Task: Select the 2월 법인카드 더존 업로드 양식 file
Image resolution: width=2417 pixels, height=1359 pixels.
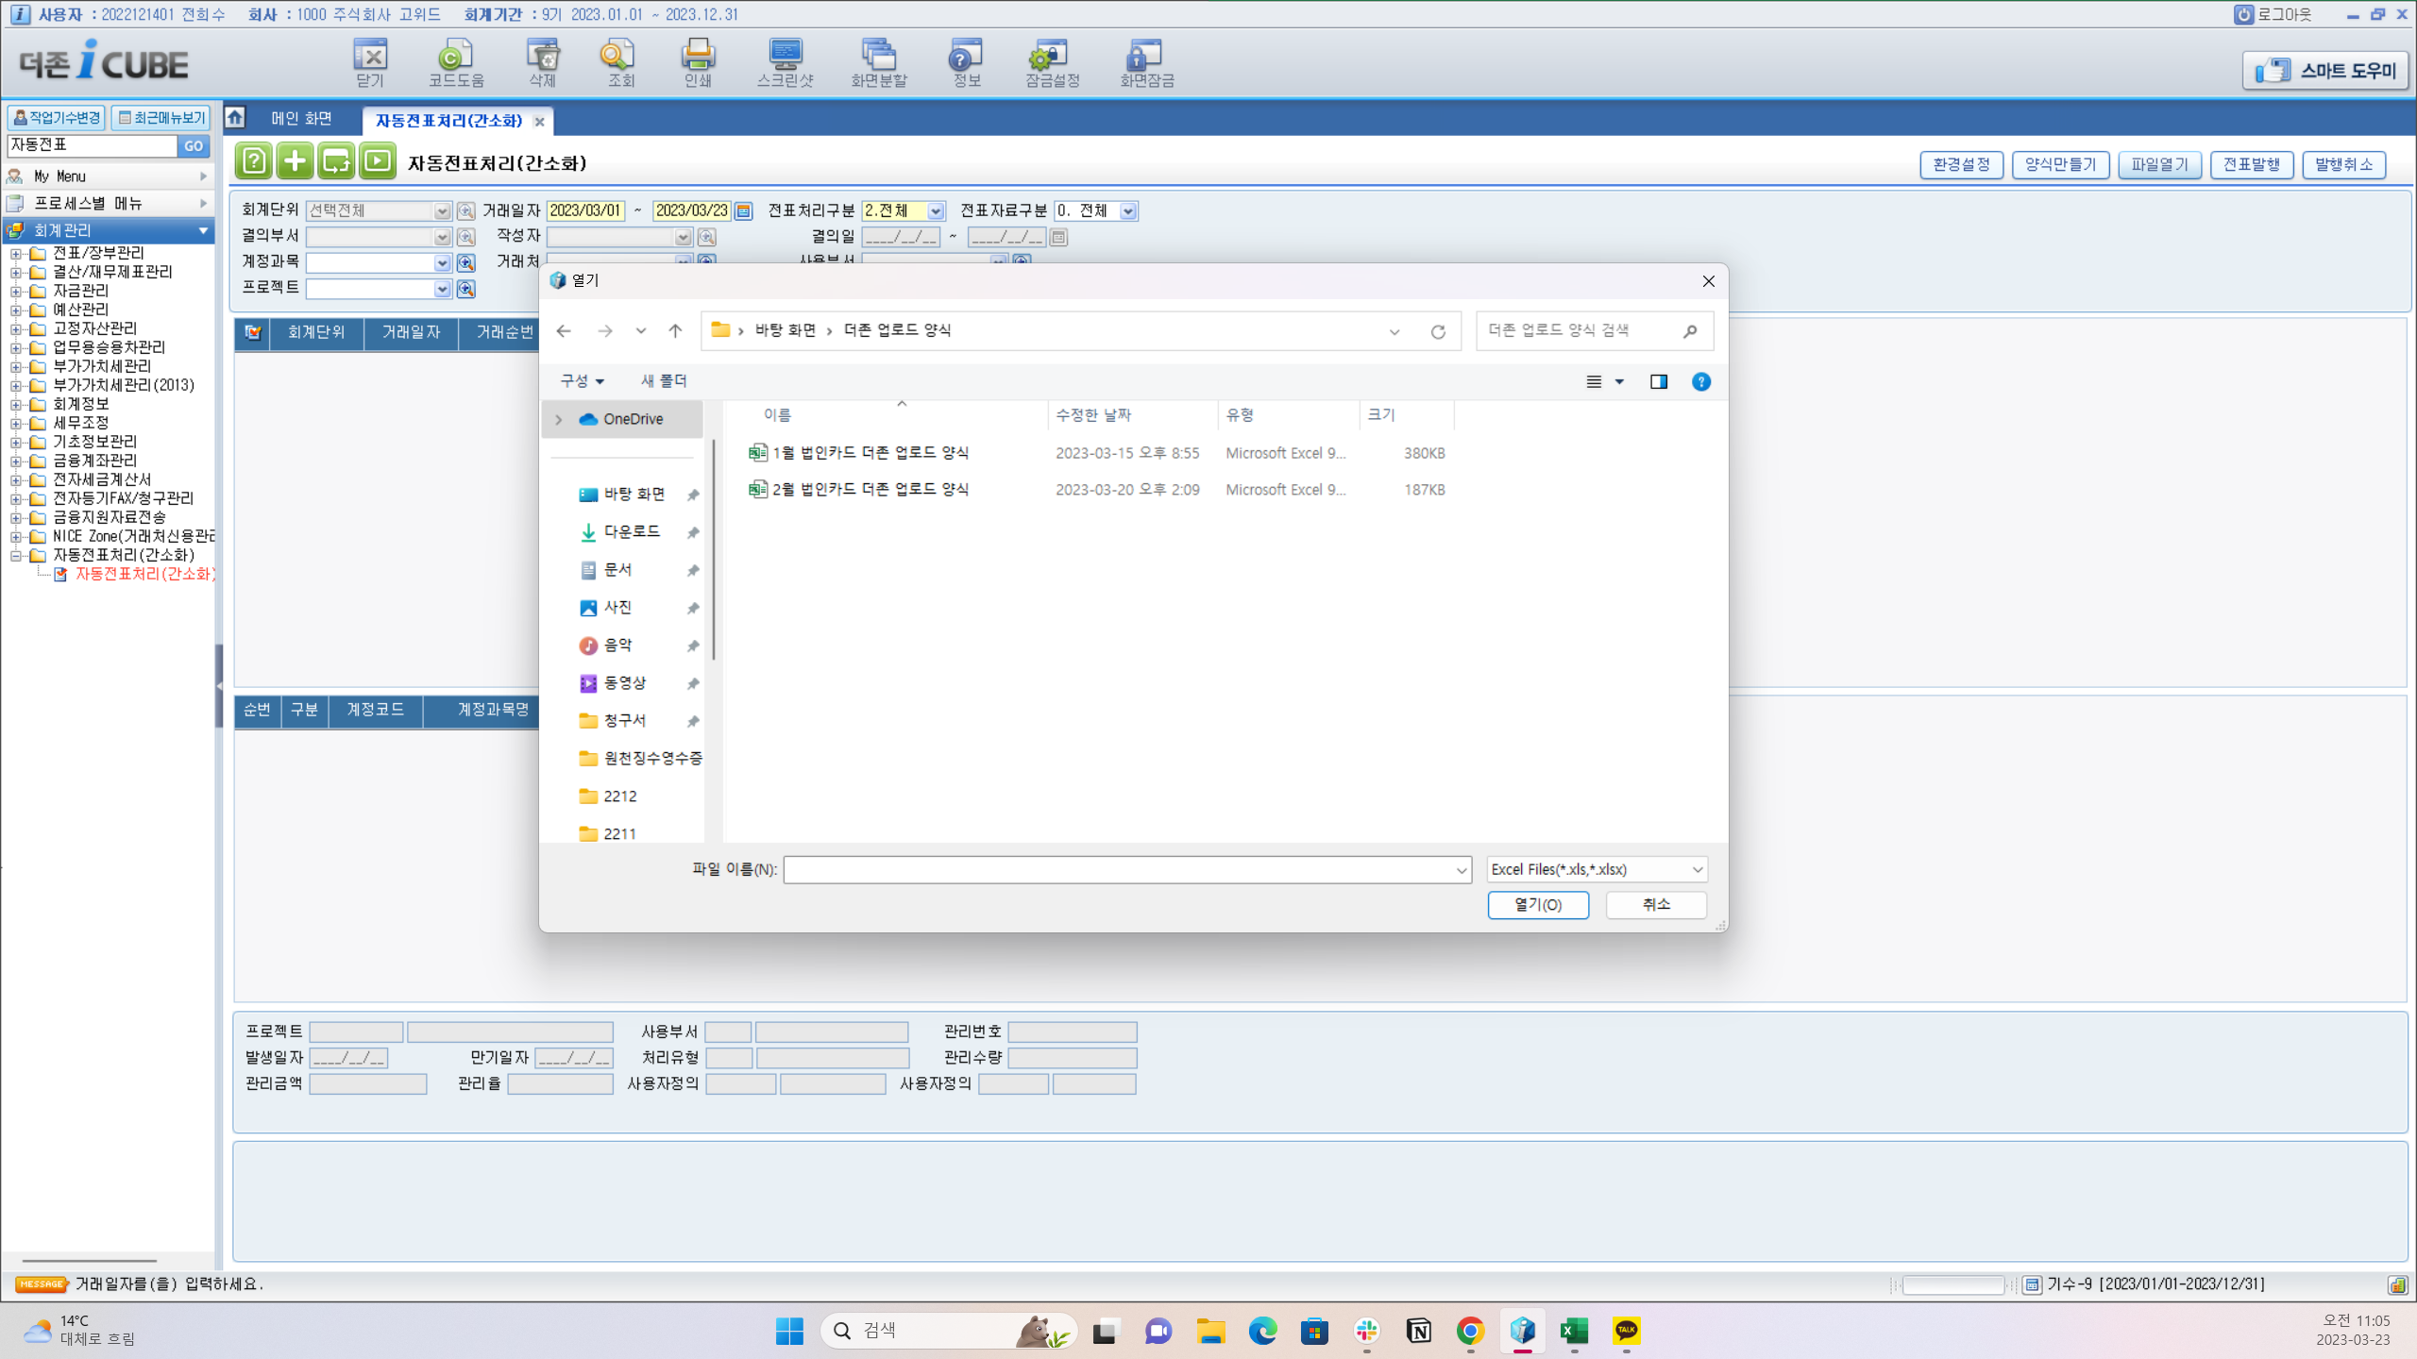Action: (869, 490)
